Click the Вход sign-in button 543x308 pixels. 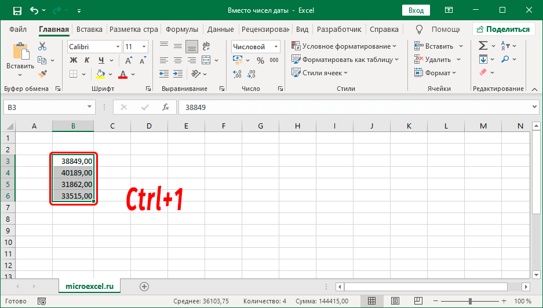point(416,10)
